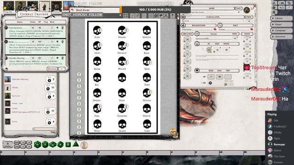
Task: Select the King skull
Action: (x=147, y=61)
